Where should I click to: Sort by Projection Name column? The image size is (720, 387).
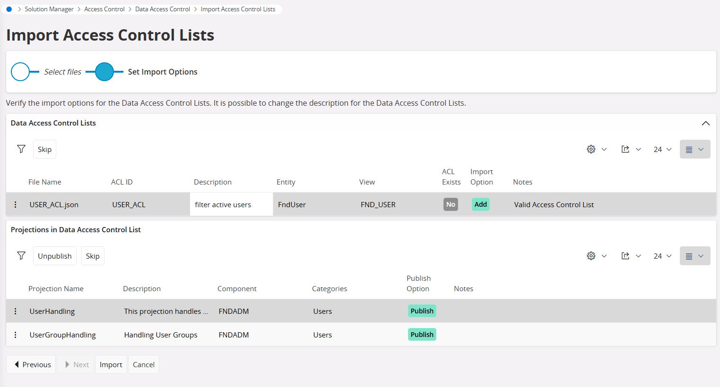[56, 289]
